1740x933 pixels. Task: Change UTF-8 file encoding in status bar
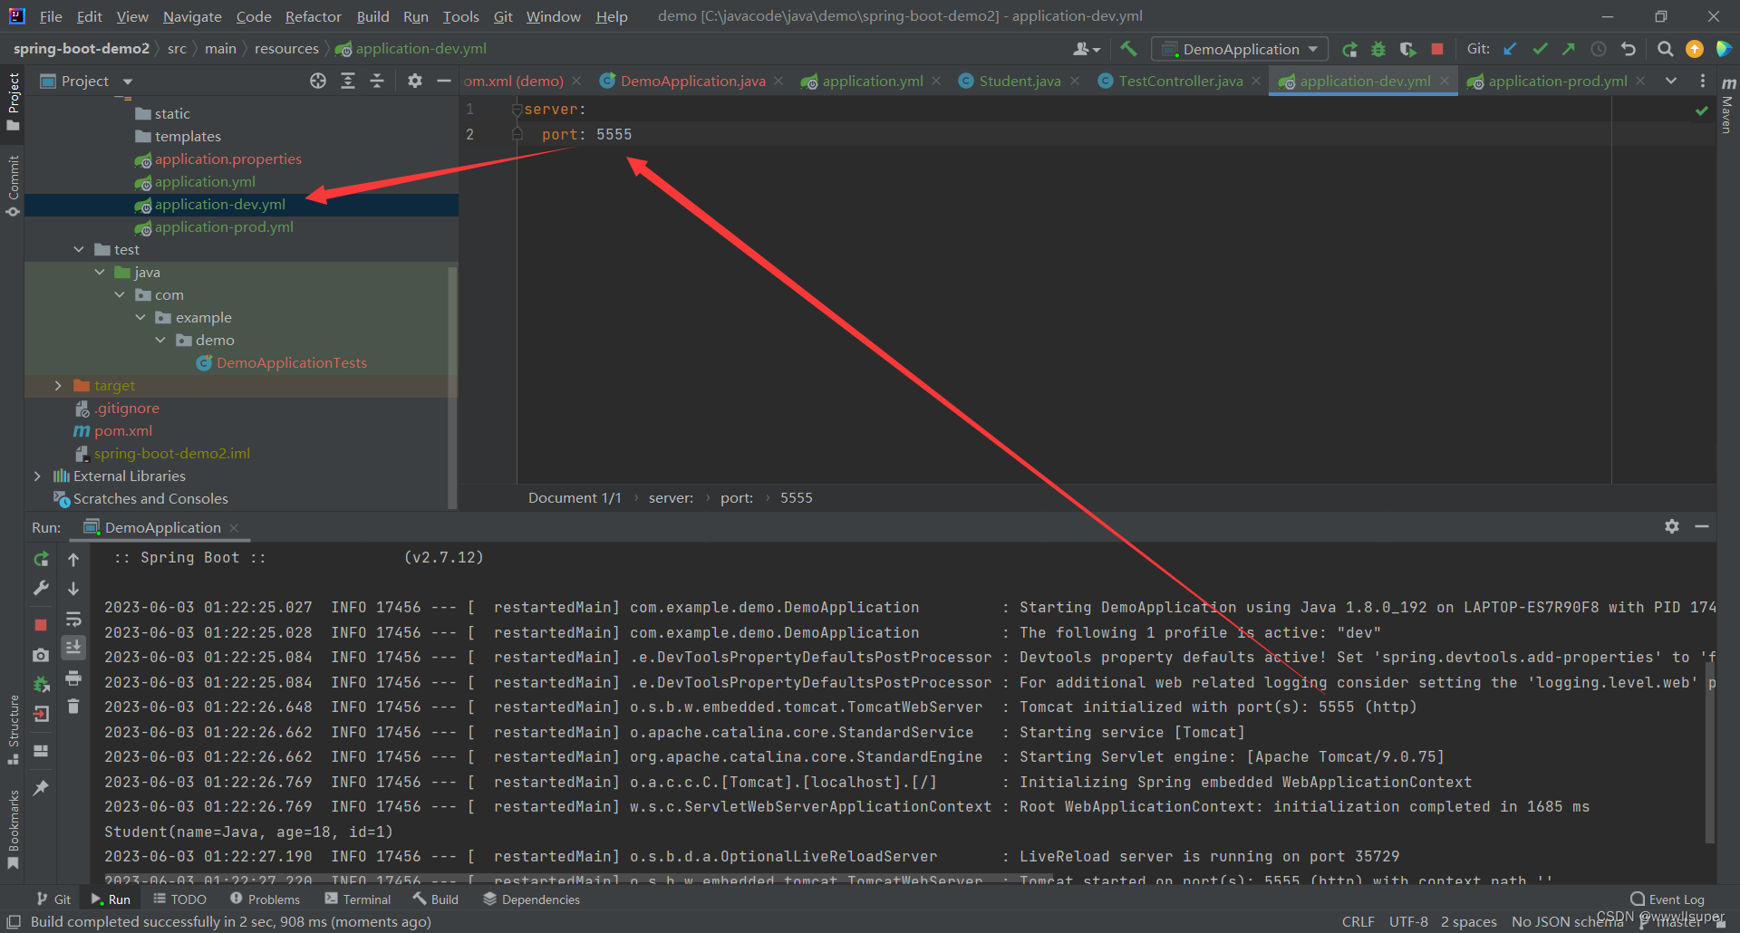[1408, 921]
